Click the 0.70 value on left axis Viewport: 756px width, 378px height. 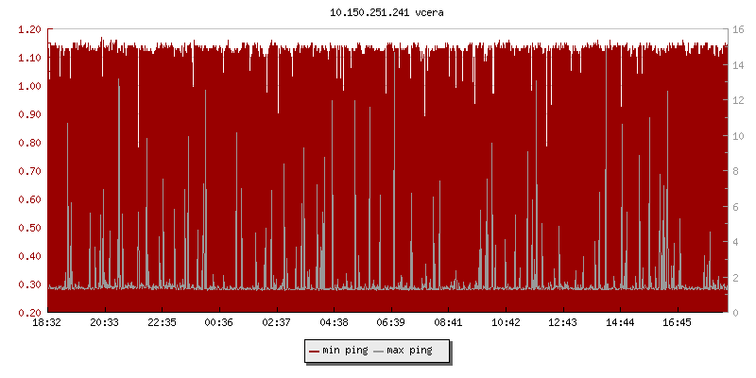click(x=29, y=171)
